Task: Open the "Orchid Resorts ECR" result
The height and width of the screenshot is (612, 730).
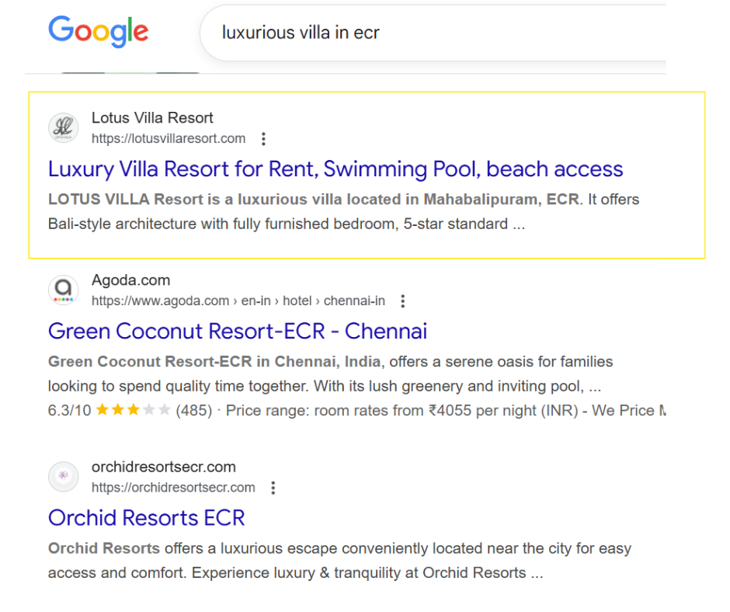Action: (146, 518)
